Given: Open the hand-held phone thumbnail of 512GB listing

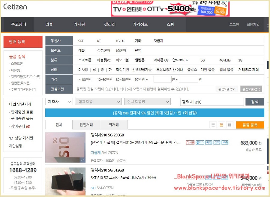Looking at the screenshot, I should point(65,182).
